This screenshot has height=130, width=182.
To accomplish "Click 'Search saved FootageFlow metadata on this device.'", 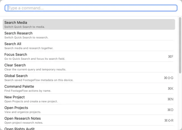I will click(x=39, y=80).
